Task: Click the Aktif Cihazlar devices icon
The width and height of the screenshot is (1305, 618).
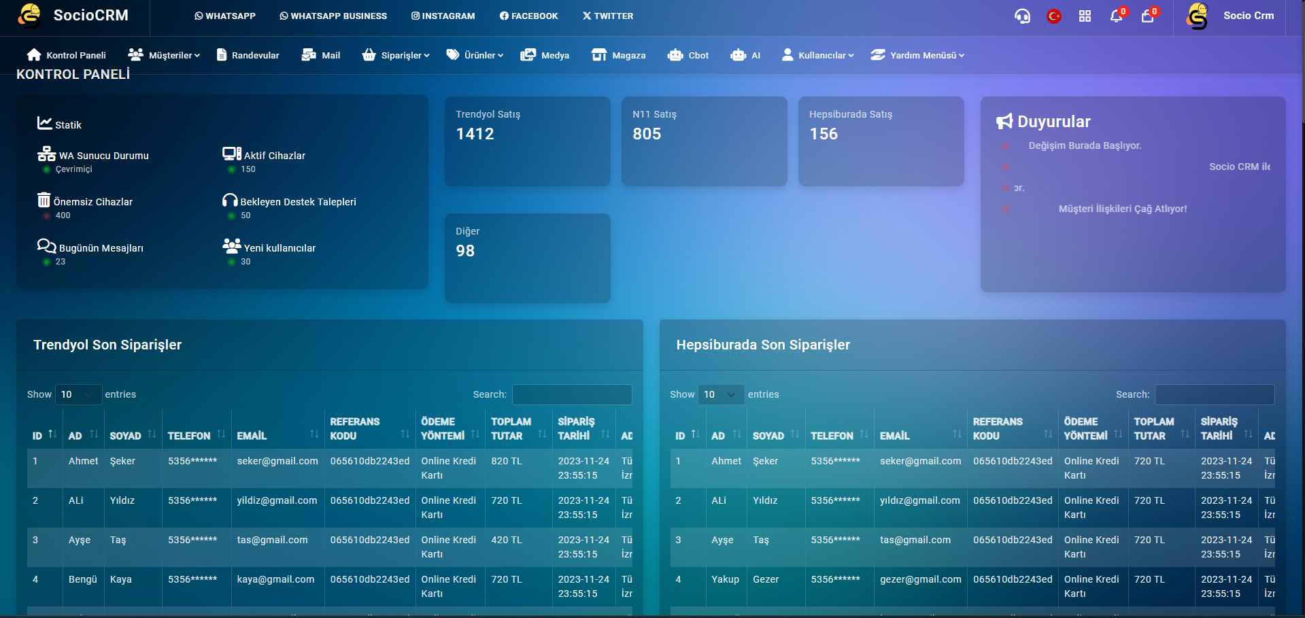Action: (x=232, y=154)
